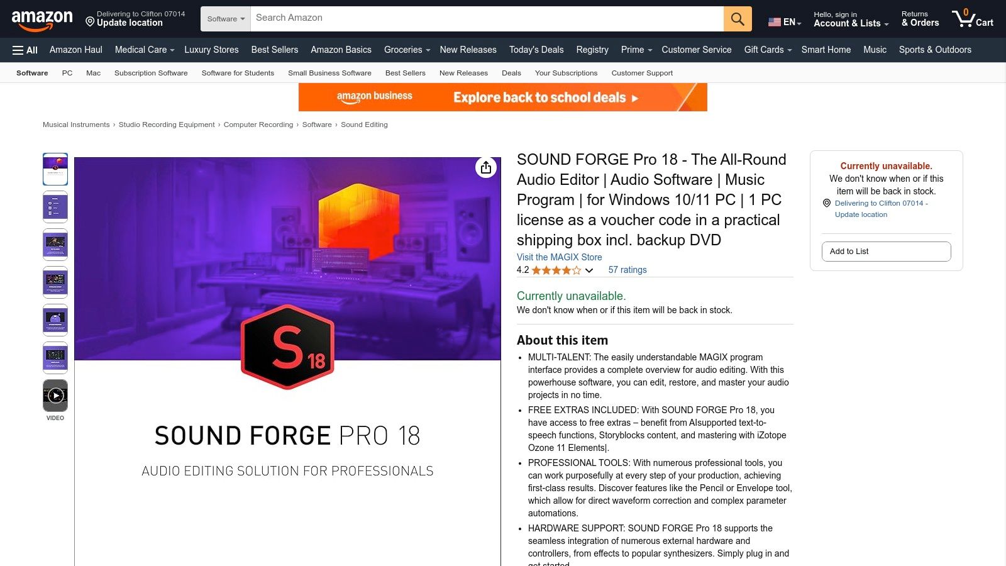Expand the rating breakdown chevron
The height and width of the screenshot is (566, 1006).
[589, 270]
